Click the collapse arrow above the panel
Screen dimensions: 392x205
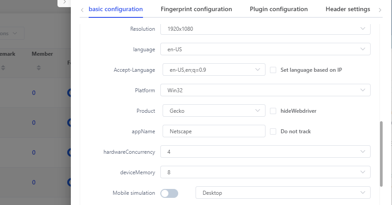(64, 2)
